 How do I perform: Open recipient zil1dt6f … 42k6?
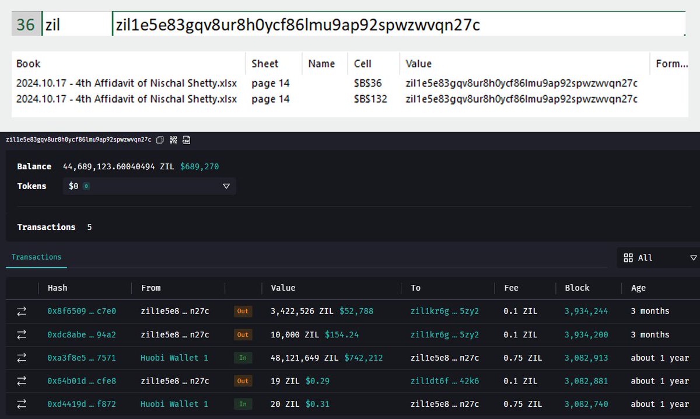444,380
